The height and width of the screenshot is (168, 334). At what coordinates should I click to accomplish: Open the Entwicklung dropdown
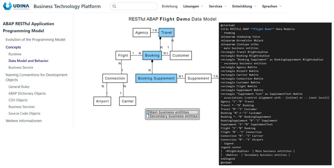242,6
